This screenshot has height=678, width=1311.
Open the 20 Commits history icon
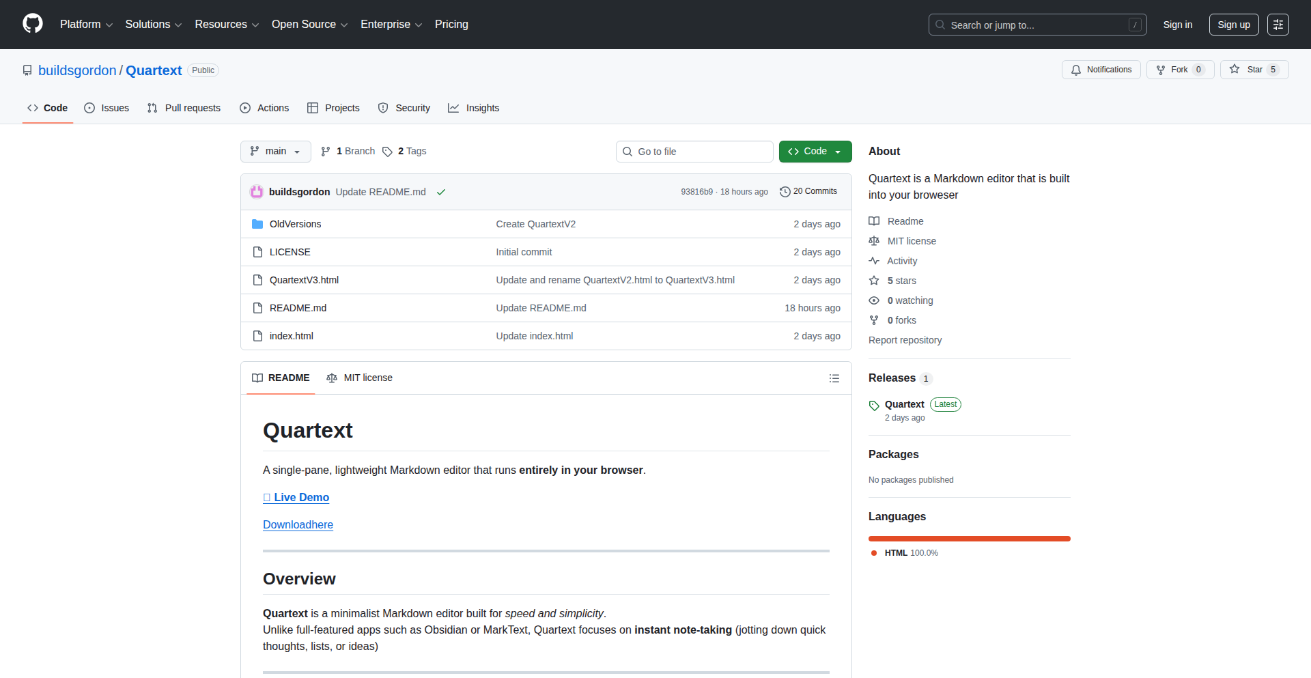(x=785, y=192)
